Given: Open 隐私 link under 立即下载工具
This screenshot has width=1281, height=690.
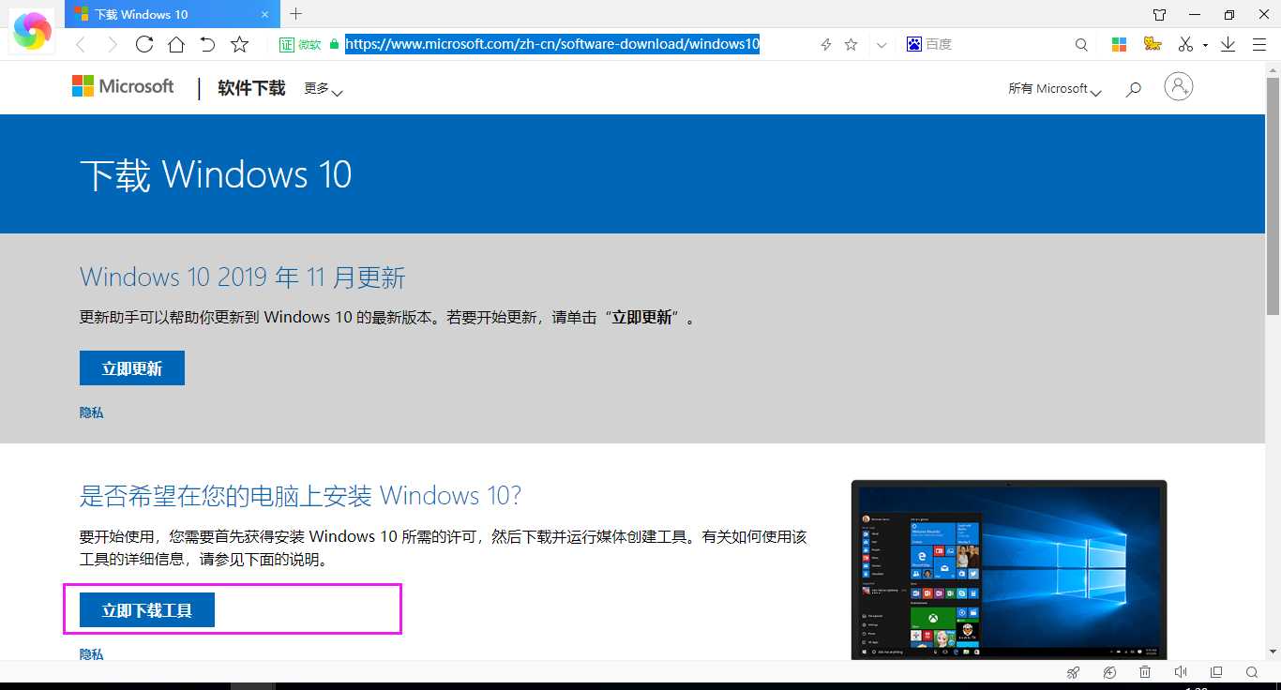Looking at the screenshot, I should 92,654.
